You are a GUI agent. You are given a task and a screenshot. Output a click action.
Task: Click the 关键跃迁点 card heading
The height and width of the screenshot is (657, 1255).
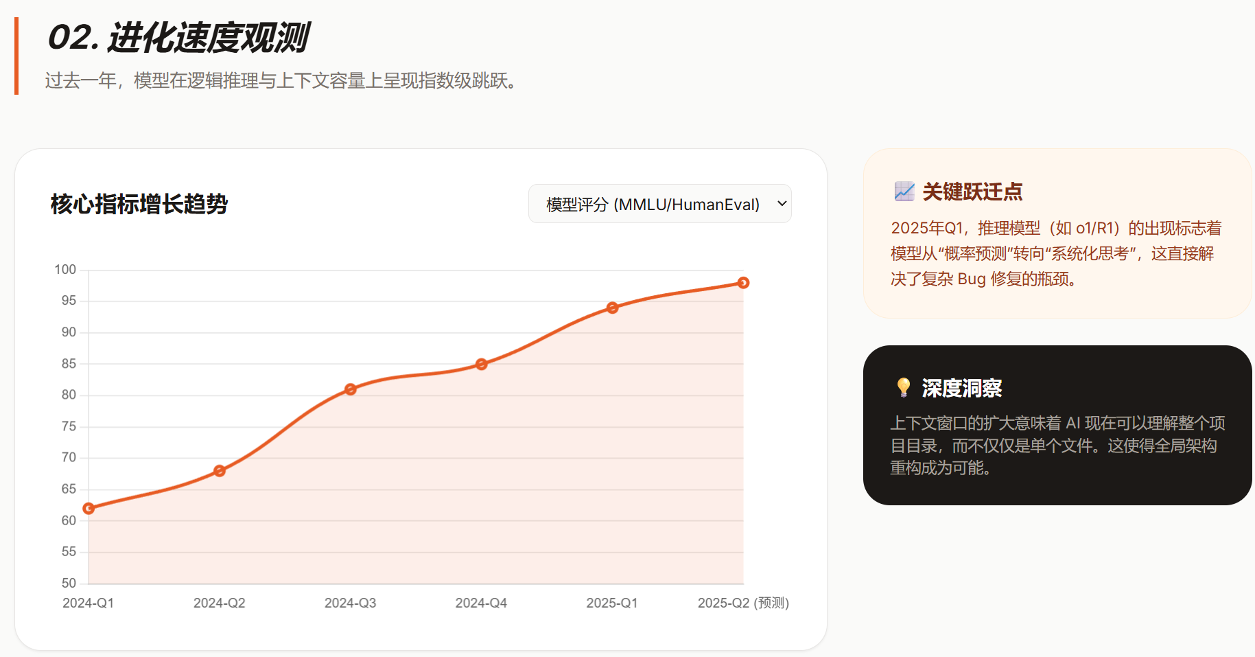(972, 192)
